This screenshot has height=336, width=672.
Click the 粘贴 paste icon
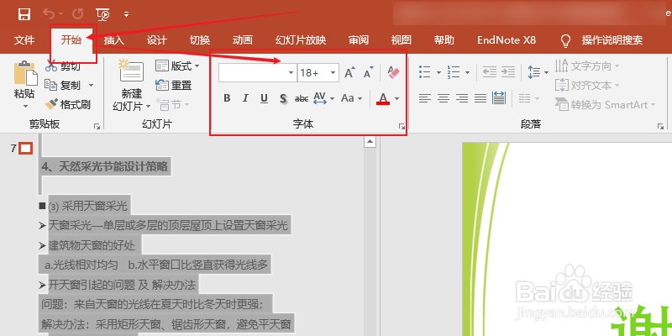coord(25,73)
